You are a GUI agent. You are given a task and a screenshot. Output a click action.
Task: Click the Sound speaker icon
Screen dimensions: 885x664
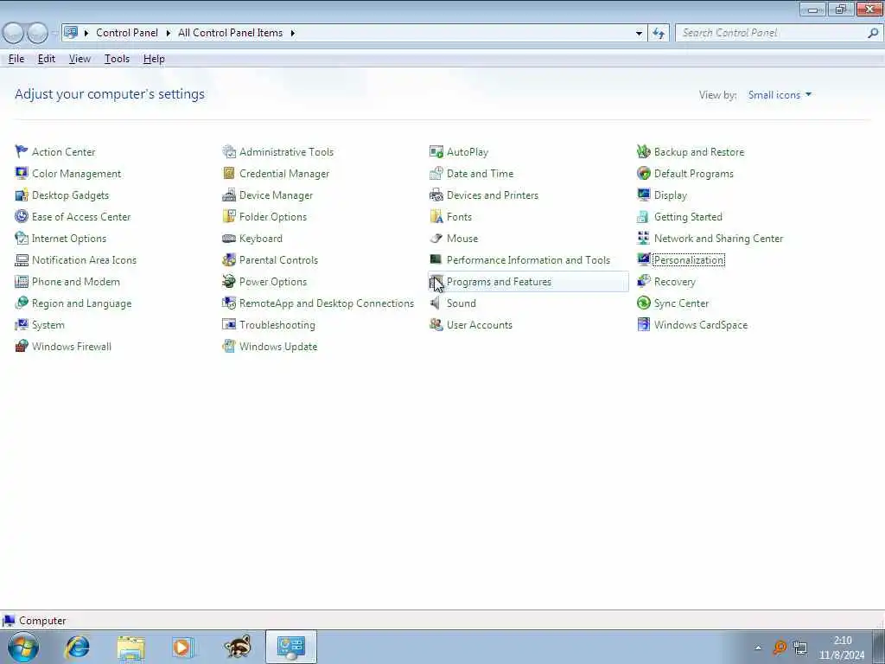(436, 303)
